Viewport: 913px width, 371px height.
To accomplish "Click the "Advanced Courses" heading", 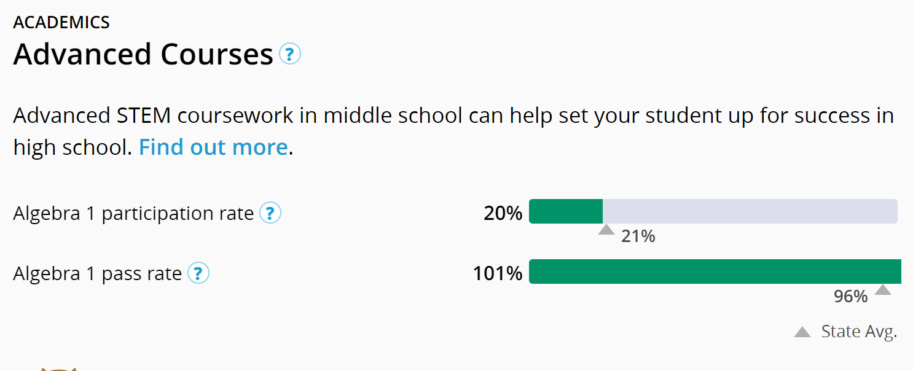I will 143,55.
